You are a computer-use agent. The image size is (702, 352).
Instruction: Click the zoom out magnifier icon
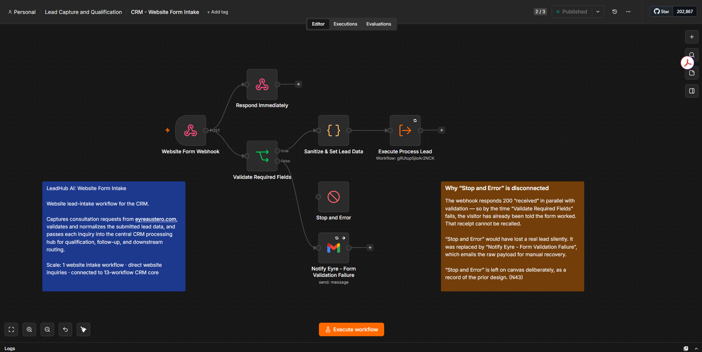pyautogui.click(x=47, y=329)
